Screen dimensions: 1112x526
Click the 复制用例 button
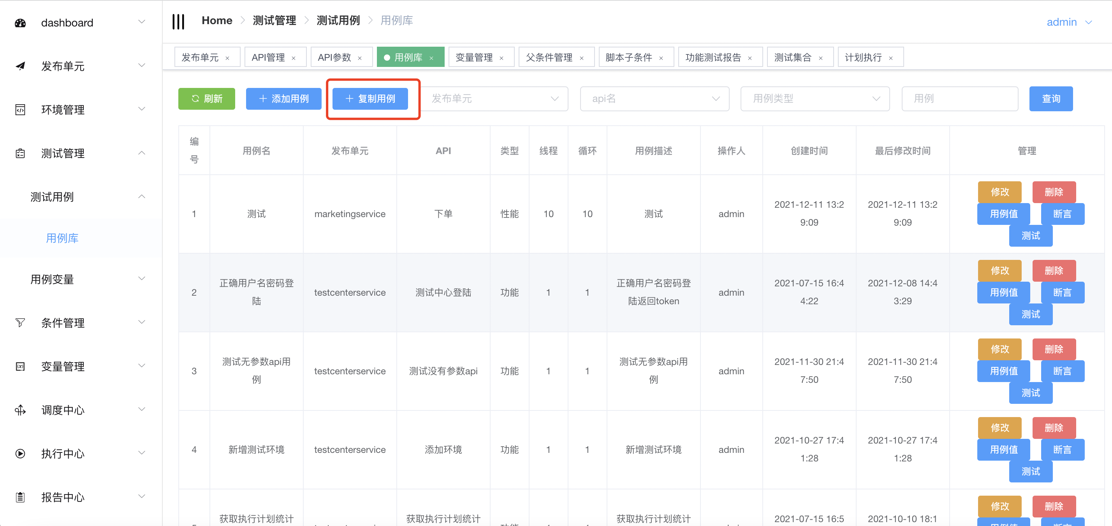[370, 99]
